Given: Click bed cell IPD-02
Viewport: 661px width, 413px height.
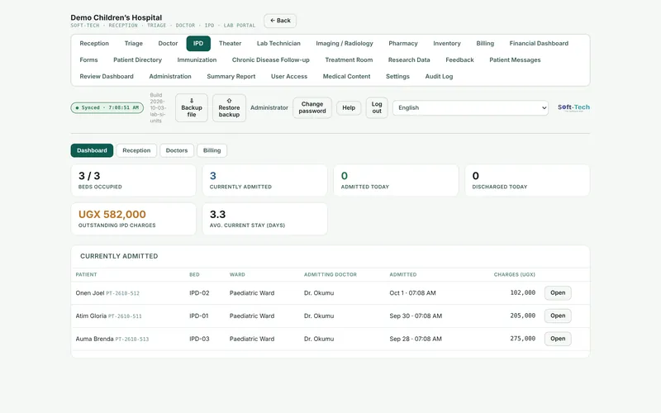Looking at the screenshot, I should click(199, 293).
